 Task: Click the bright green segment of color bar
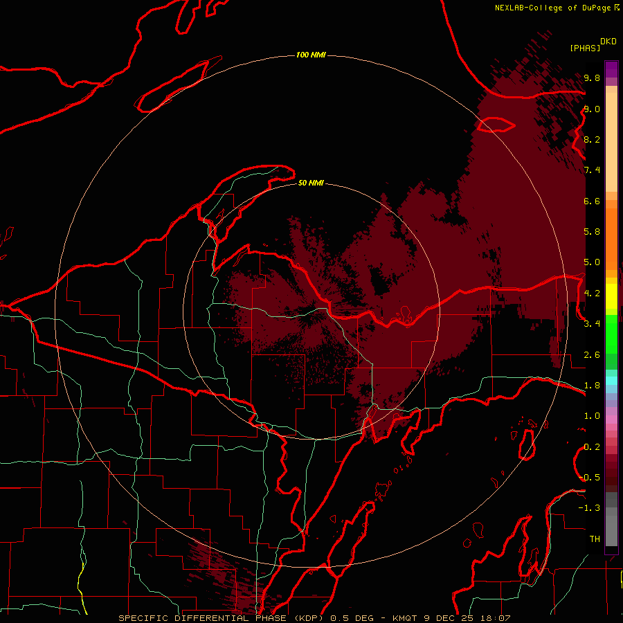[611, 334]
